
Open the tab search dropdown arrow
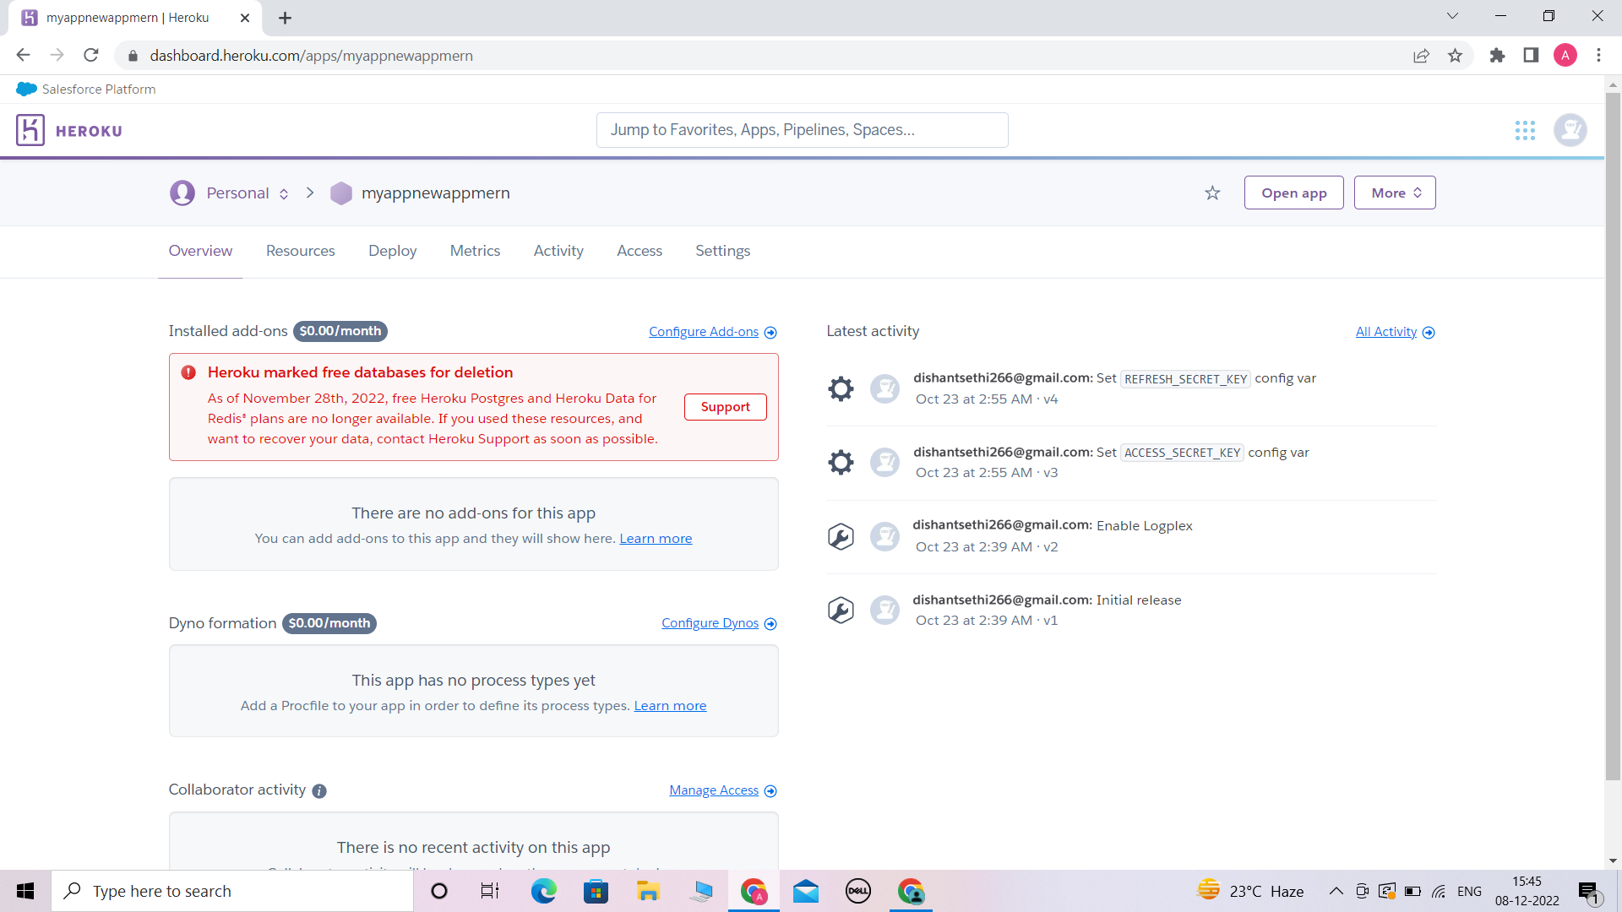pos(1452,16)
